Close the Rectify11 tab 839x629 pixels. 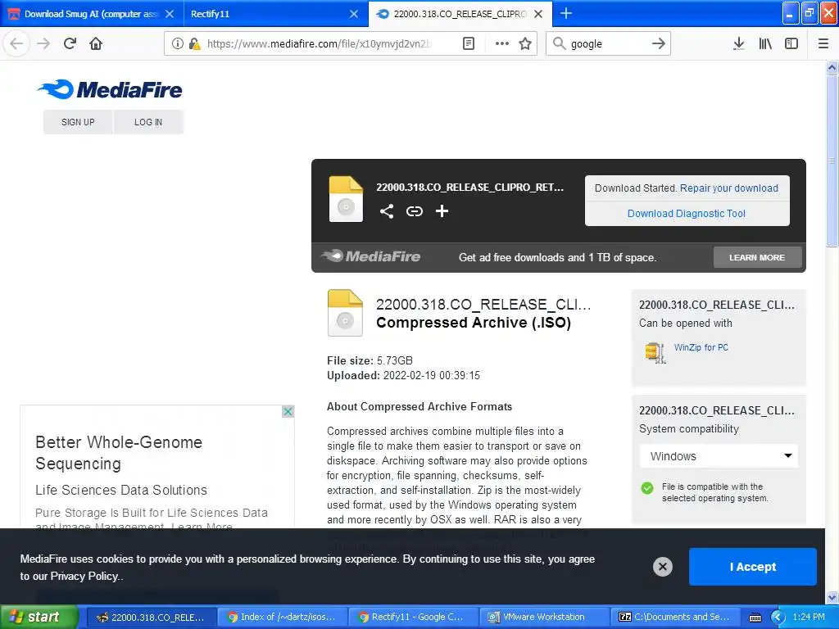pyautogui.click(x=354, y=14)
